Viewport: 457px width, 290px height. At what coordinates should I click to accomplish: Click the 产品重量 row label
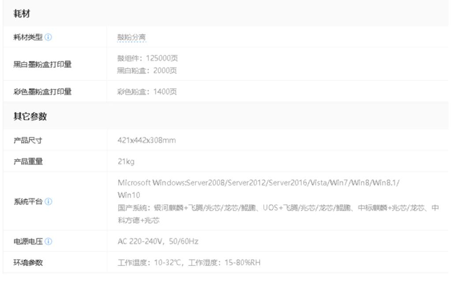[28, 162]
